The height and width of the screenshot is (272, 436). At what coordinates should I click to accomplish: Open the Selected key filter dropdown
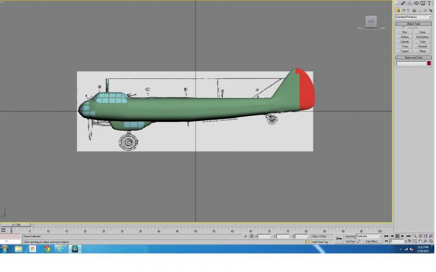click(x=369, y=236)
